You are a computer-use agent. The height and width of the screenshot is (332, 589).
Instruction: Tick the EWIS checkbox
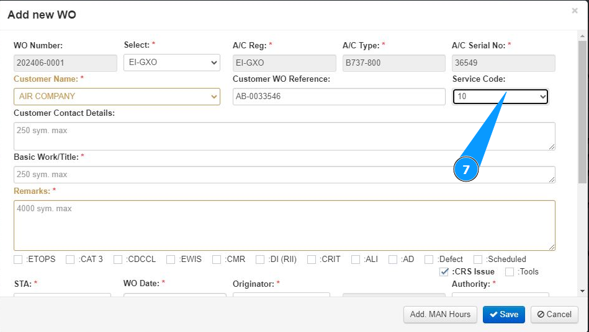[171, 260]
